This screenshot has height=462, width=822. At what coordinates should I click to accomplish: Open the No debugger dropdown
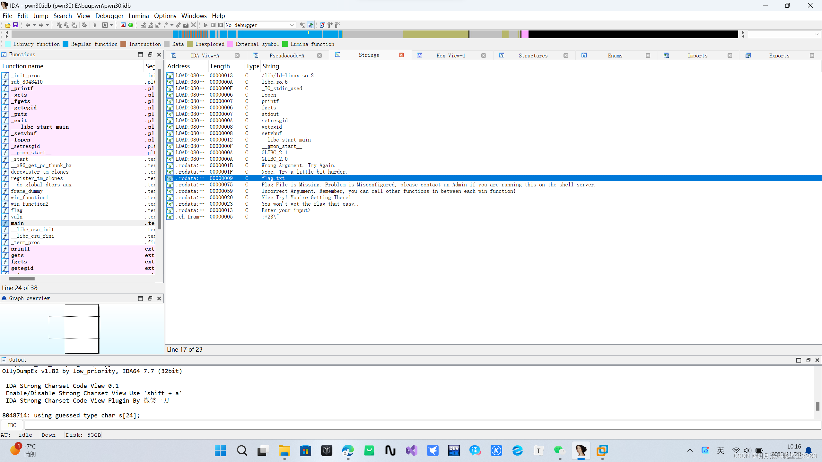click(x=292, y=25)
